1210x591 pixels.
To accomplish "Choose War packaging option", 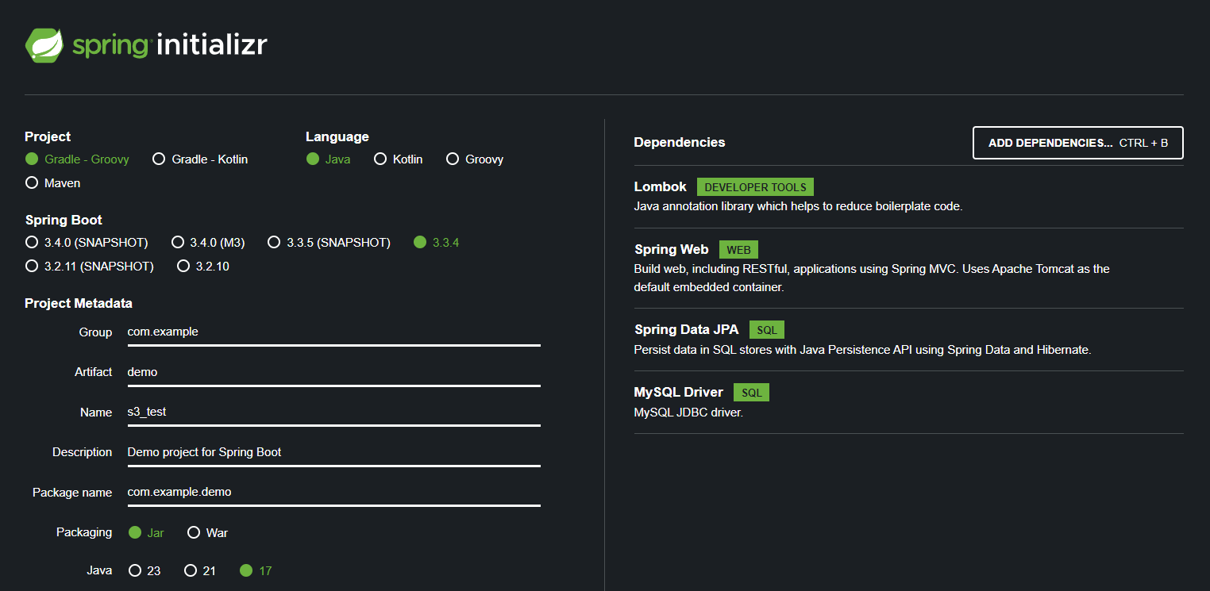I will [x=208, y=533].
